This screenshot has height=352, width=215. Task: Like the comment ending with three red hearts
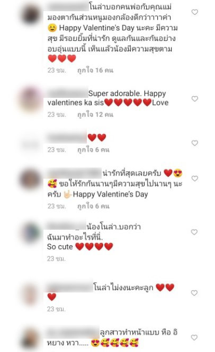[195, 12]
